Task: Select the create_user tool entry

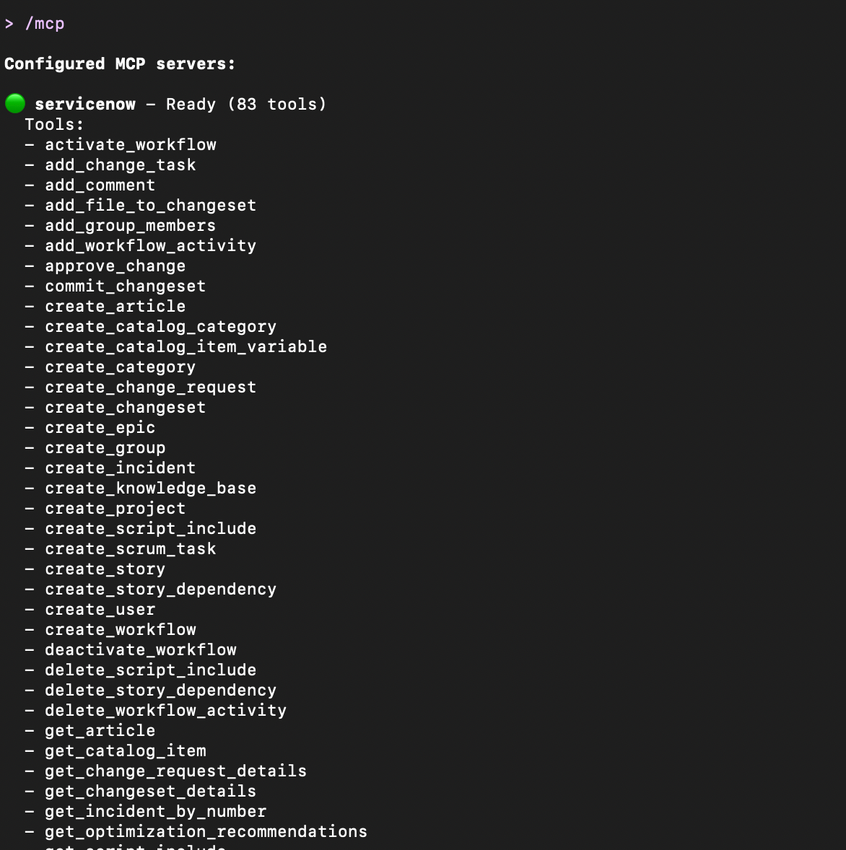Action: tap(100, 610)
